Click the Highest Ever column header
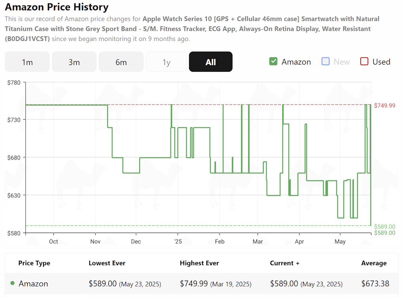Viewport: 405px width, 298px height. (199, 263)
